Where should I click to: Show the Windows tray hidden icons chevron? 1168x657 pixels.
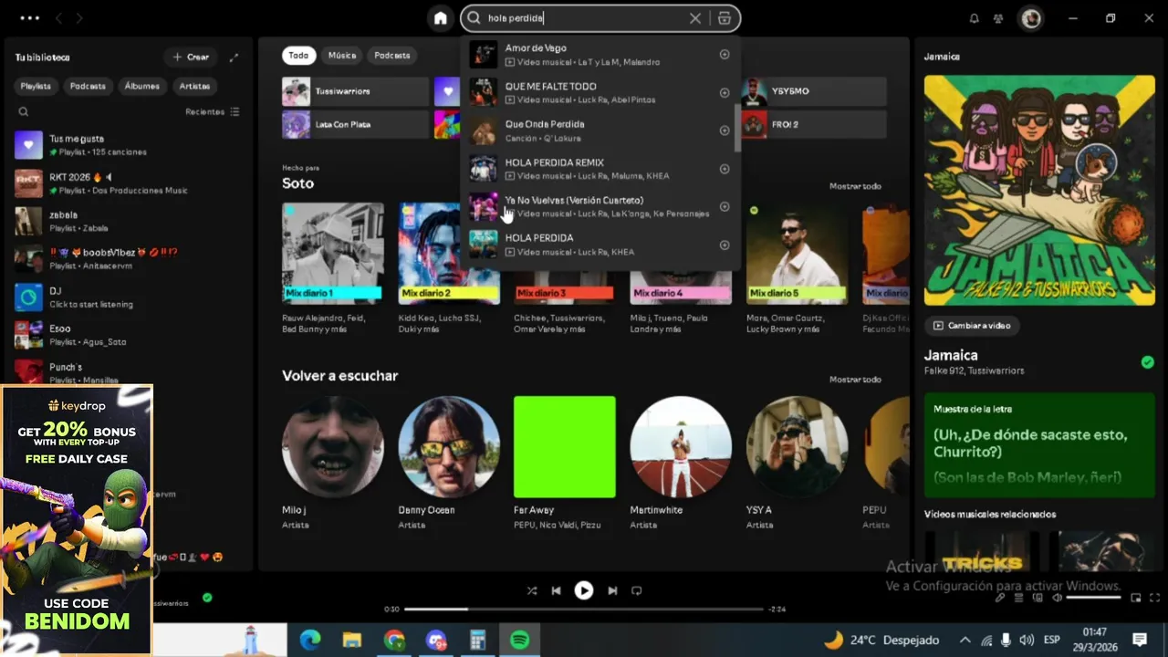(965, 640)
